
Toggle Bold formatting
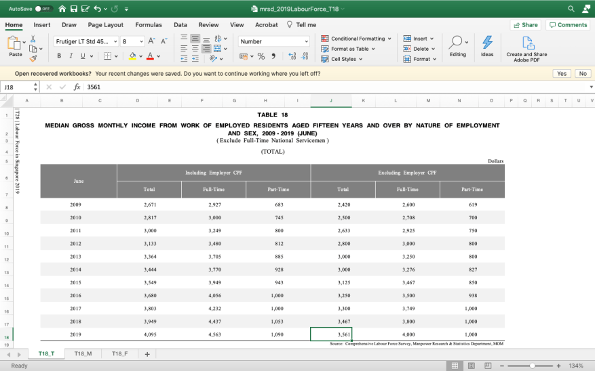tap(59, 56)
